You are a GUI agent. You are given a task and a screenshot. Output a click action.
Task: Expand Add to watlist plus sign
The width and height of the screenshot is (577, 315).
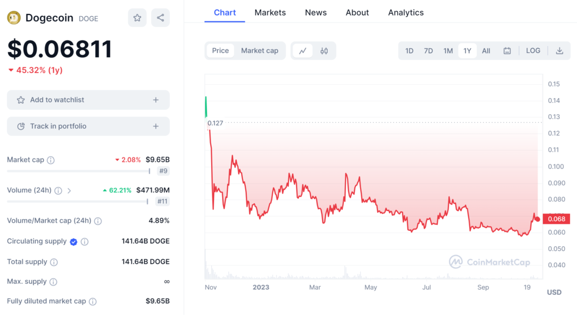point(156,100)
